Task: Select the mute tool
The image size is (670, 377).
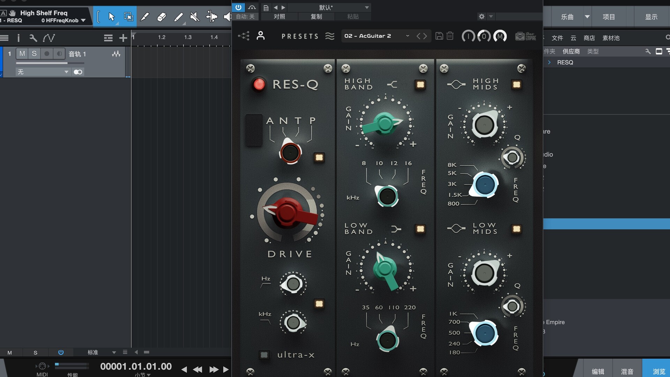Action: (195, 17)
